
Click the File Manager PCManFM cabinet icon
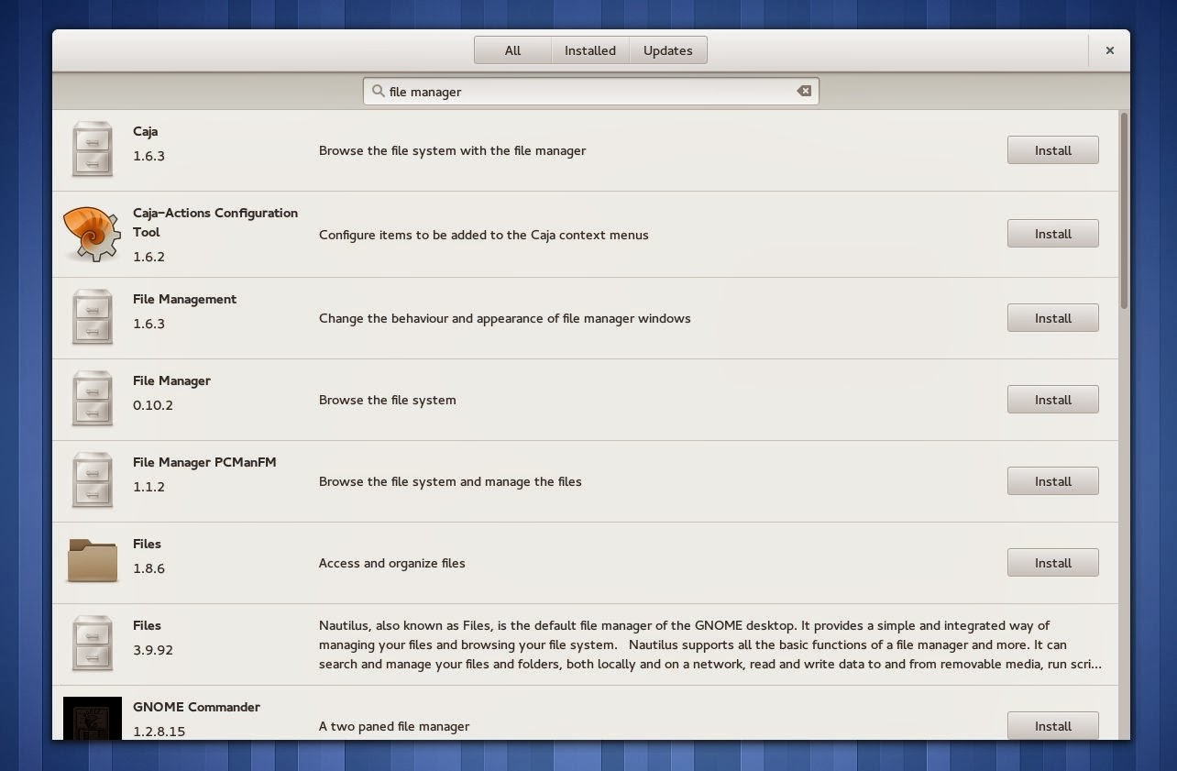93,479
